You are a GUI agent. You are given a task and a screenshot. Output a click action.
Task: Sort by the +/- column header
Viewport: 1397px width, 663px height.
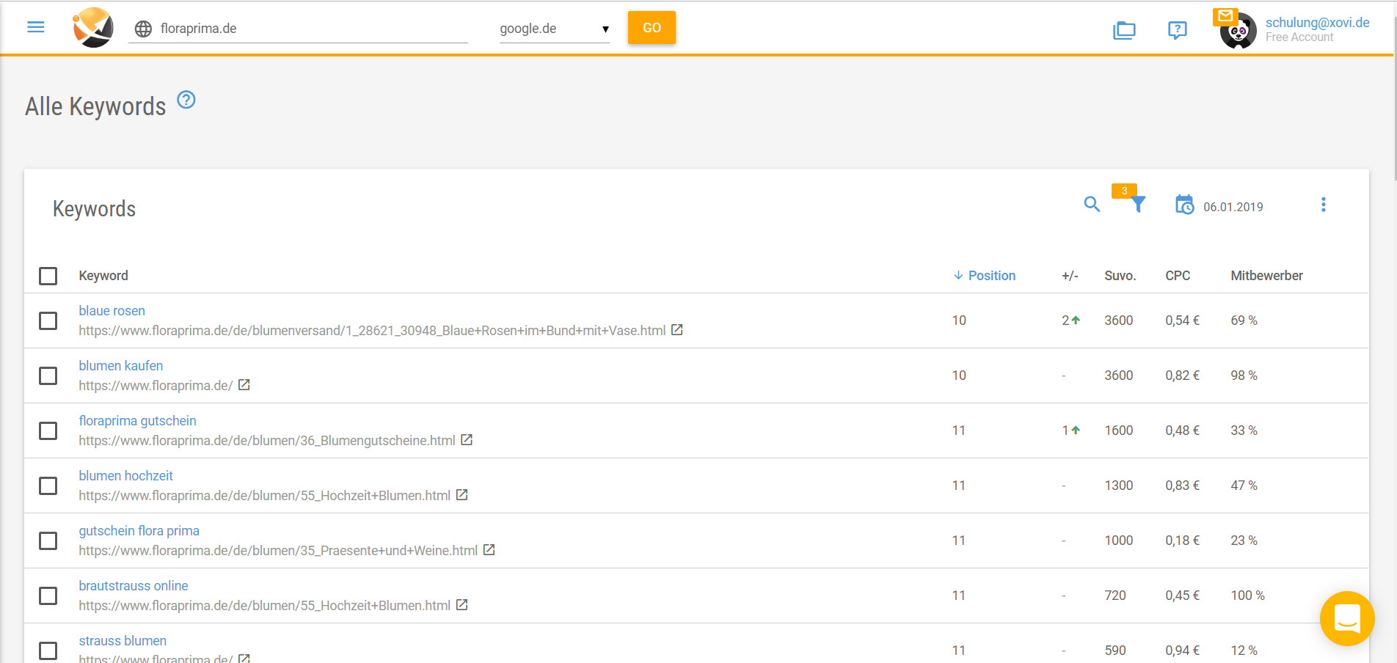tap(1070, 276)
